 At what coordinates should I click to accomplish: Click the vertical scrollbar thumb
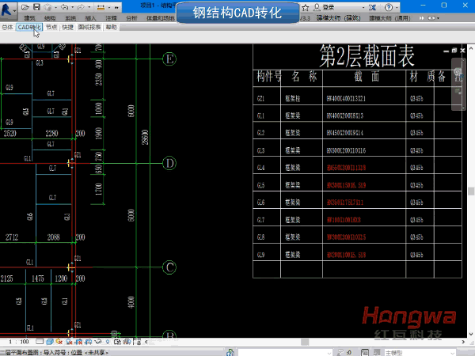coord(471,191)
